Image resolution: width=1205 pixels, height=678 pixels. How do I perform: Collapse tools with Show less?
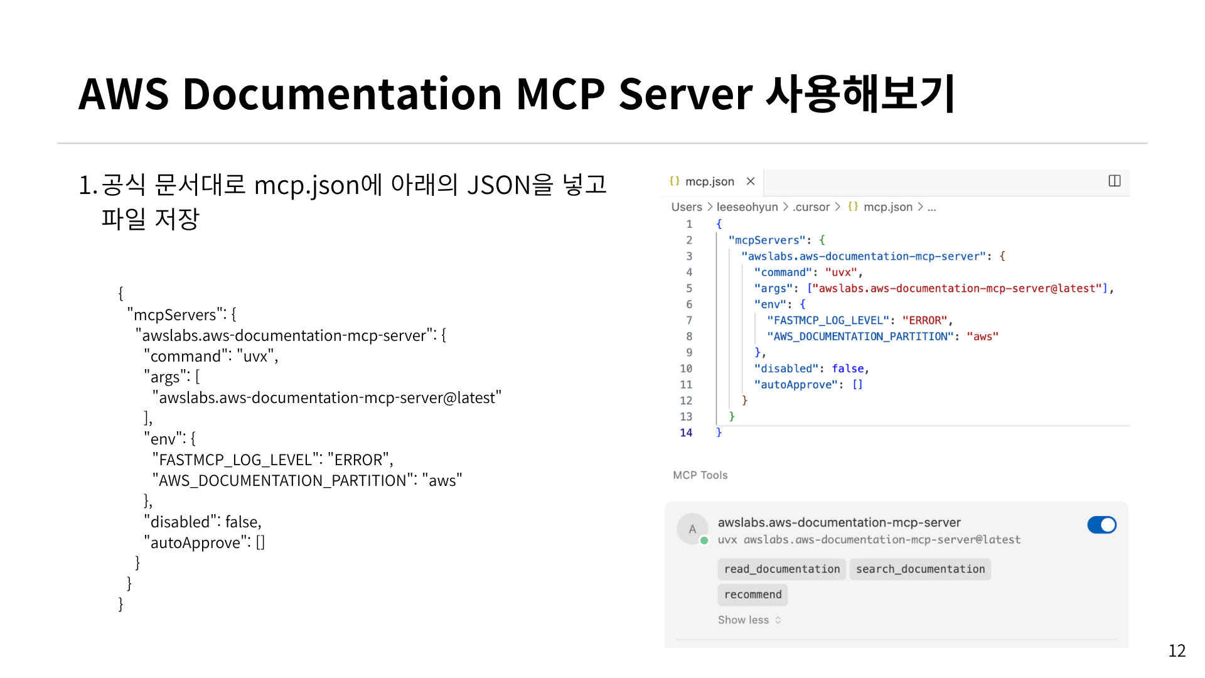(743, 620)
